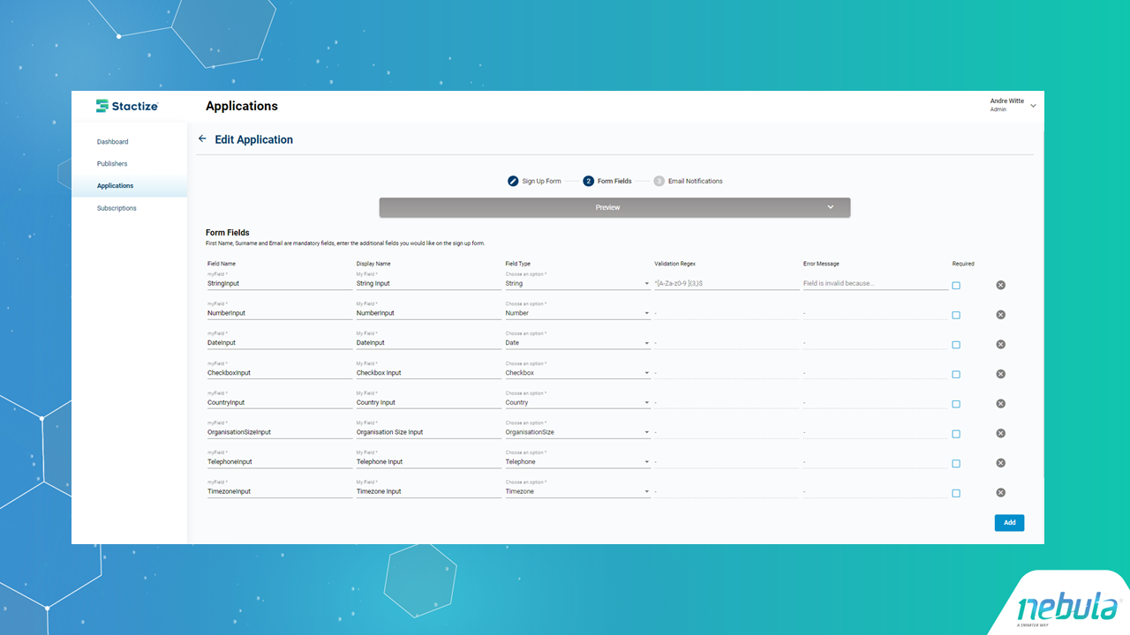Open the Andre Witte user menu
The height and width of the screenshot is (635, 1130).
coord(1013,105)
